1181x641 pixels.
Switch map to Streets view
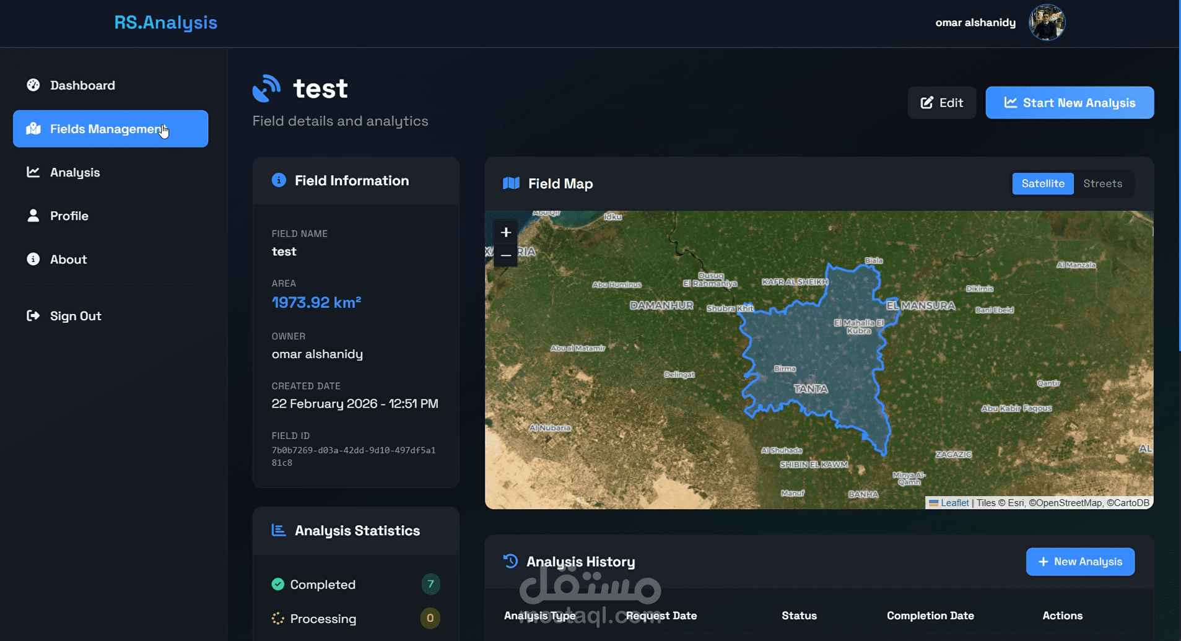[x=1103, y=183]
